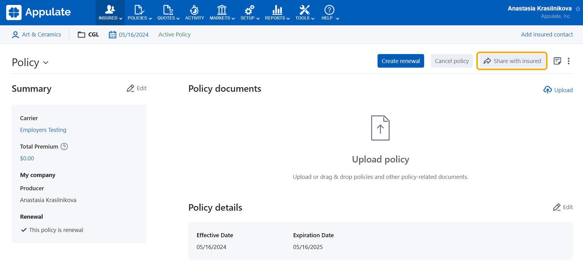583x274 pixels.
Task: Click Share with insured button
Action: (512, 61)
